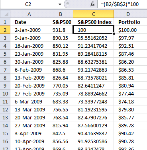This screenshot has height=150, width=147.
Task: Click cell with value 842.5
Action: point(61,133)
